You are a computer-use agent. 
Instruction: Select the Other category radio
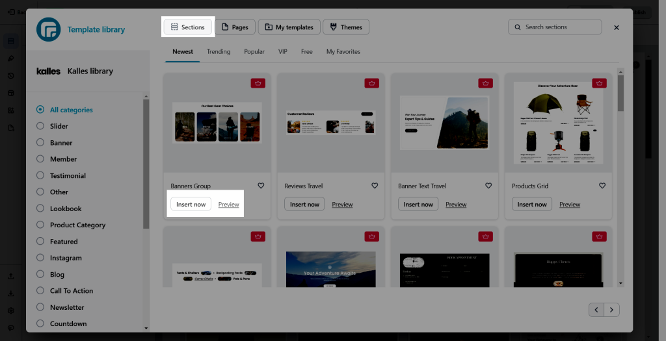40,192
